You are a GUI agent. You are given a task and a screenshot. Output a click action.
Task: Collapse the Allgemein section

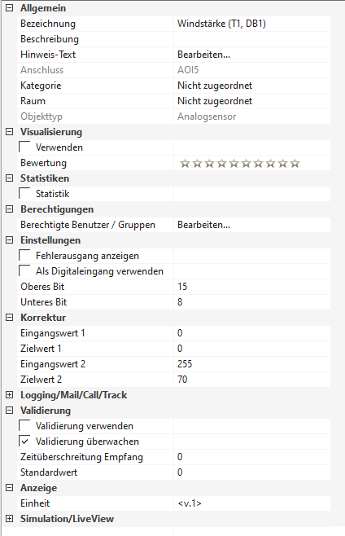point(10,8)
